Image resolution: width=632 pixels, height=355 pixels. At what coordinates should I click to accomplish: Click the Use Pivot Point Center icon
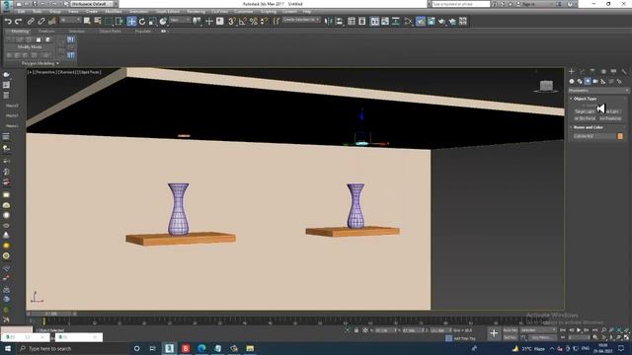click(197, 22)
